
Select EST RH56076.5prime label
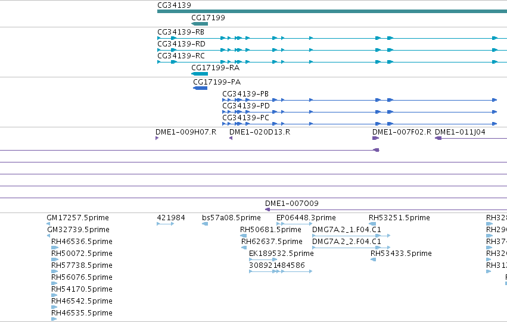(x=82, y=277)
